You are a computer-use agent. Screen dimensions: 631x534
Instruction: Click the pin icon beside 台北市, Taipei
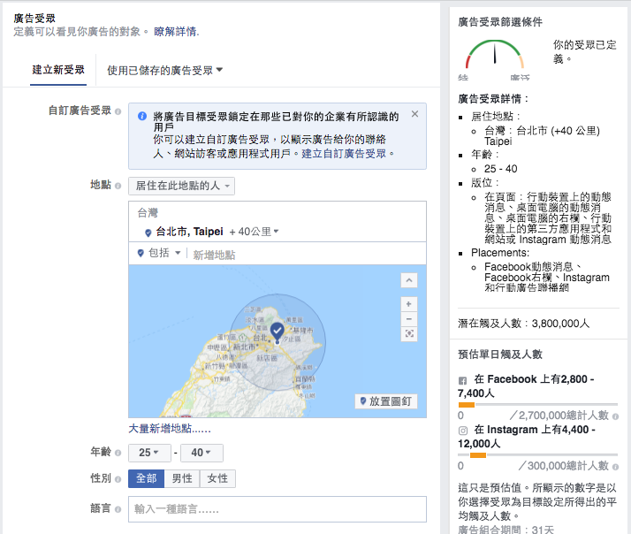pyautogui.click(x=148, y=233)
